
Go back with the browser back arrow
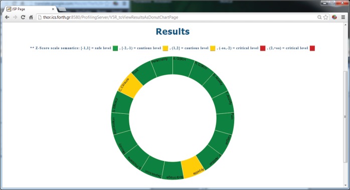(x=7, y=17)
